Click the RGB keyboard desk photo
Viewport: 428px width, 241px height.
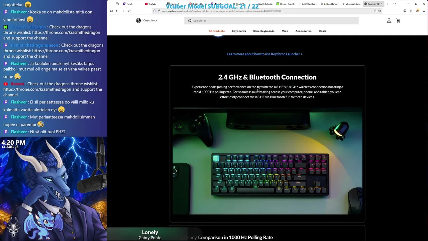[x=267, y=161]
